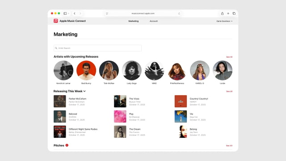
Task: Click the Country! Country! release title
Action: (x=199, y=99)
